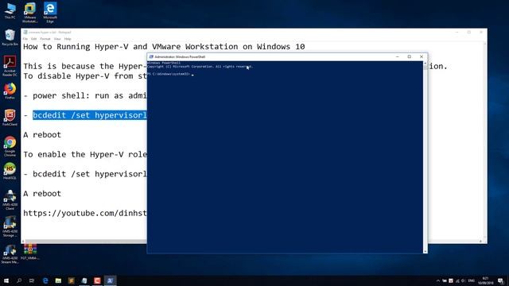Click 'power shell: run as' line in Notepad
The height and width of the screenshot is (286, 509).
click(x=85, y=96)
